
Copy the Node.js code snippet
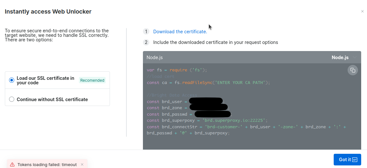tap(353, 70)
